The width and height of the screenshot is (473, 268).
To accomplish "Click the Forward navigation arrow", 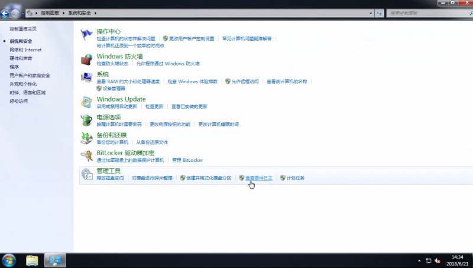I will 15,13.
